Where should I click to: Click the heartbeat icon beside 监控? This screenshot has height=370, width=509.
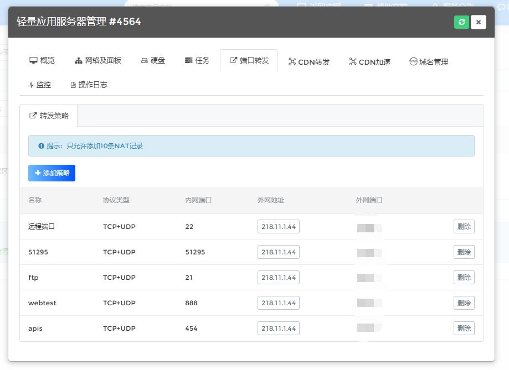coord(32,85)
